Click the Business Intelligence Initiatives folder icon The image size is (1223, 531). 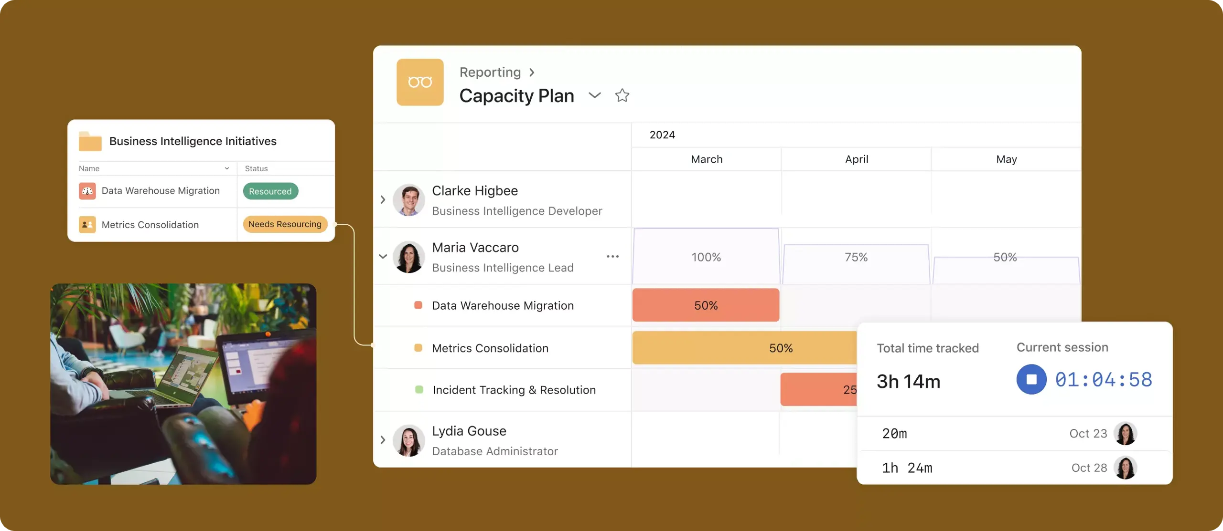coord(90,141)
